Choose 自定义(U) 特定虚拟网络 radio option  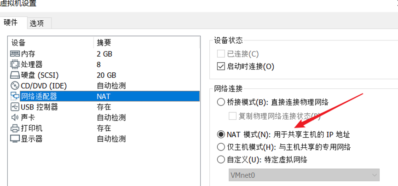pos(221,160)
